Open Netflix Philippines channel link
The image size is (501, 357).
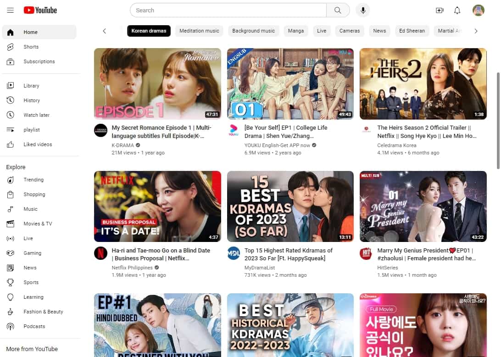[132, 268]
